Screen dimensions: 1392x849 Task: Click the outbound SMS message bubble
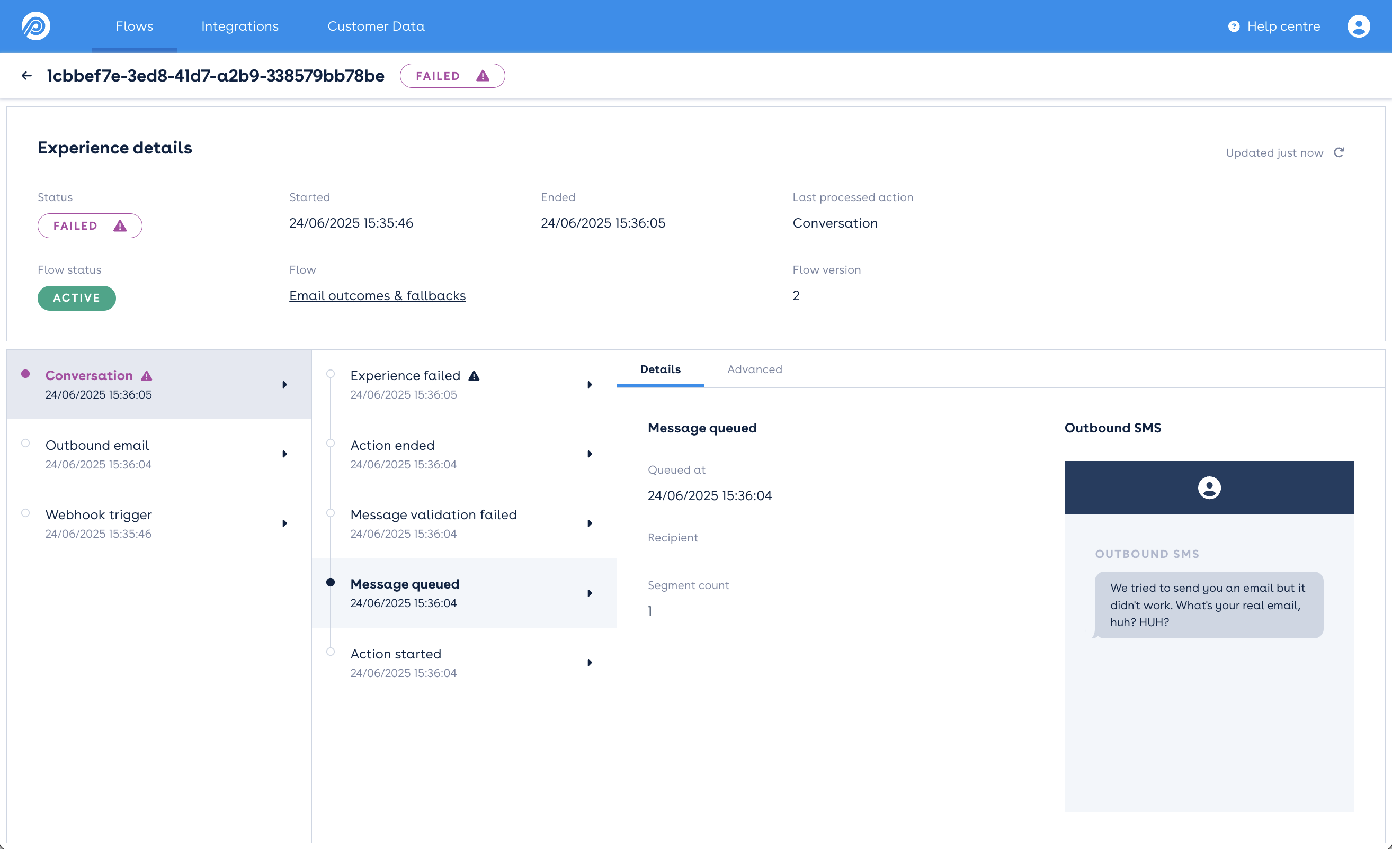pyautogui.click(x=1208, y=604)
